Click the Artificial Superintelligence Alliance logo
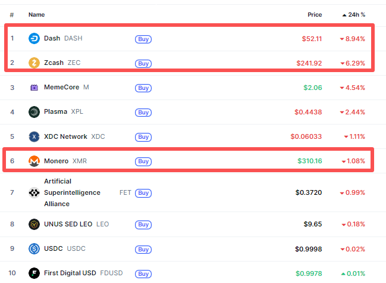386x283 pixels. (34, 192)
